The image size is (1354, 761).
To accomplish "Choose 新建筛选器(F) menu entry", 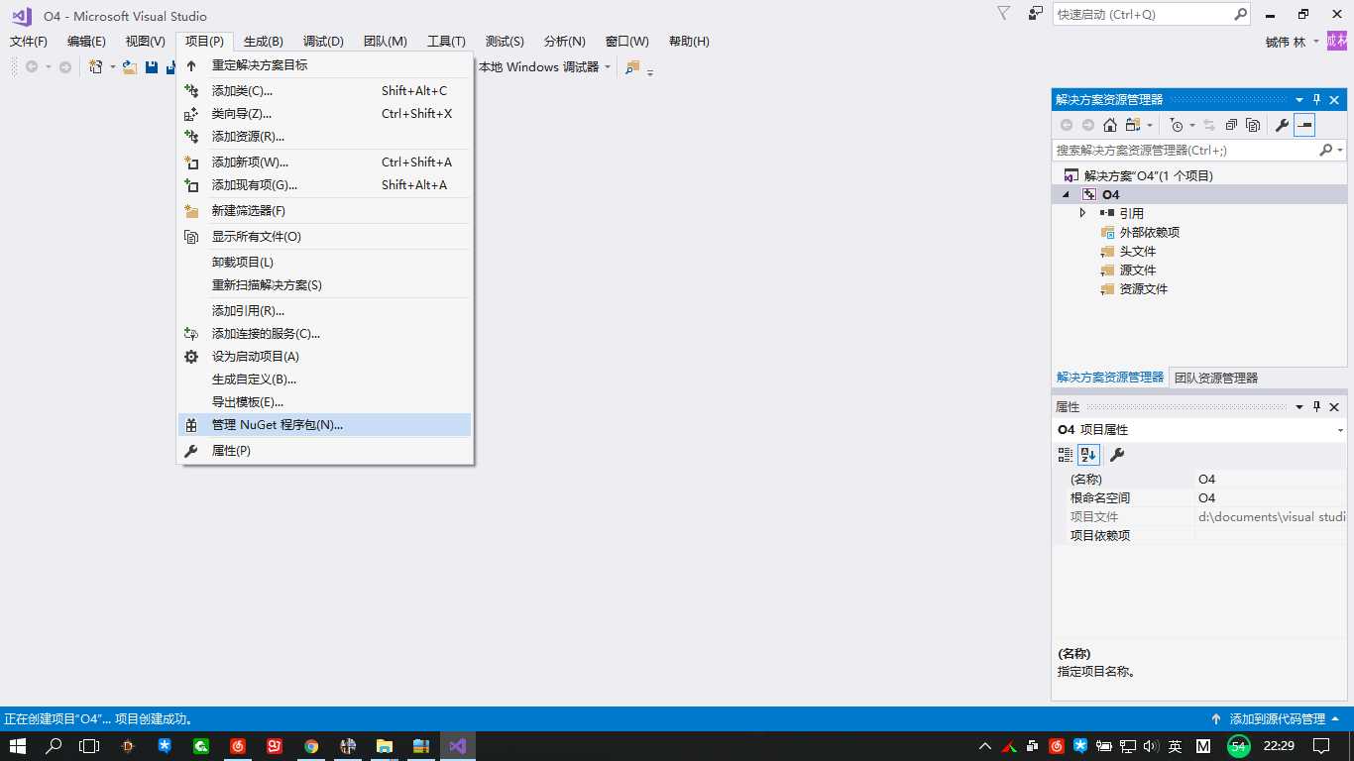I will pos(325,211).
